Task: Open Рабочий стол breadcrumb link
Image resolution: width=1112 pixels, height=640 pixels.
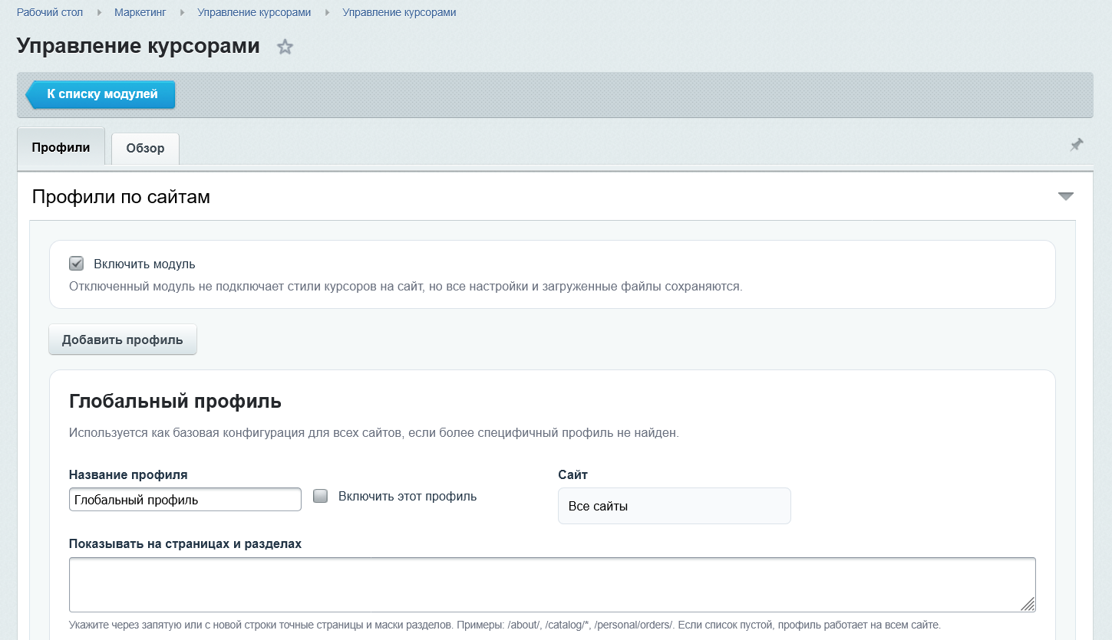Action: click(50, 12)
